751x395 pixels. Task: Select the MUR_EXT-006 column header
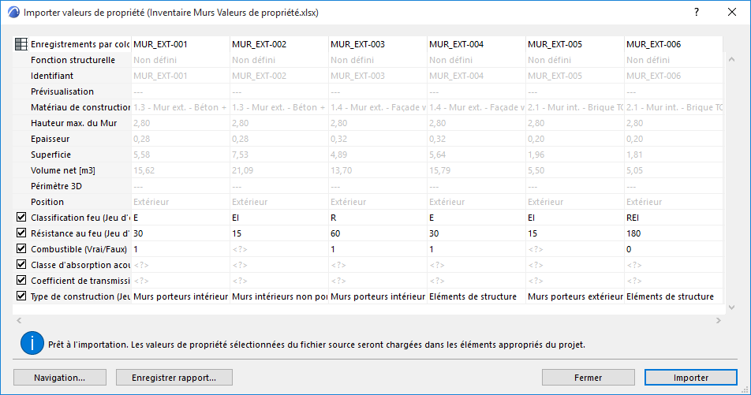pyautogui.click(x=674, y=44)
